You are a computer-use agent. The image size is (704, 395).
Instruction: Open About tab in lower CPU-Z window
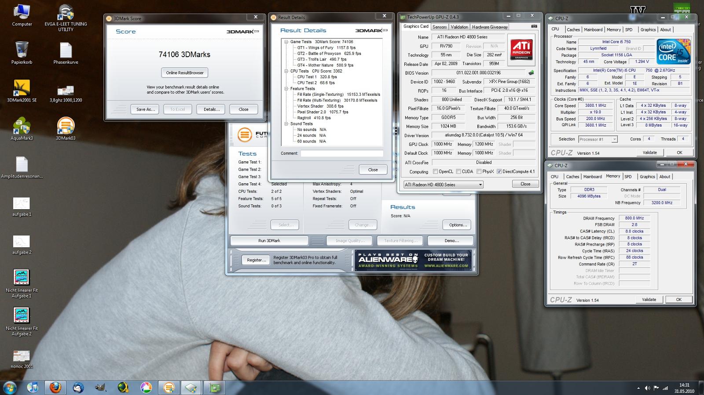click(664, 177)
